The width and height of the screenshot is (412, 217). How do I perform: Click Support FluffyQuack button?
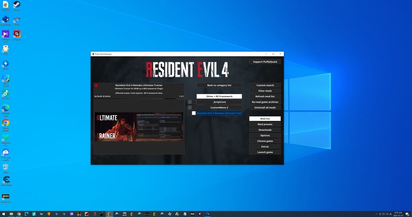pyautogui.click(x=265, y=62)
